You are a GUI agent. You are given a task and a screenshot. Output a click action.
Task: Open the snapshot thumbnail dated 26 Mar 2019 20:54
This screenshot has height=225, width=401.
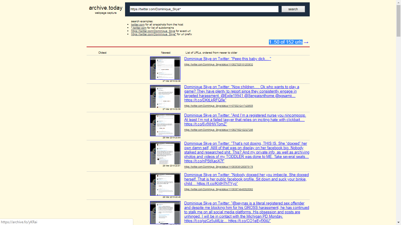click(x=165, y=125)
